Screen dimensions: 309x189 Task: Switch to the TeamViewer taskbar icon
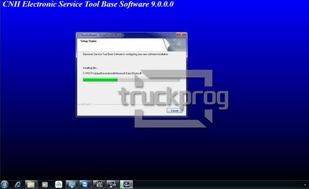(x=85, y=184)
